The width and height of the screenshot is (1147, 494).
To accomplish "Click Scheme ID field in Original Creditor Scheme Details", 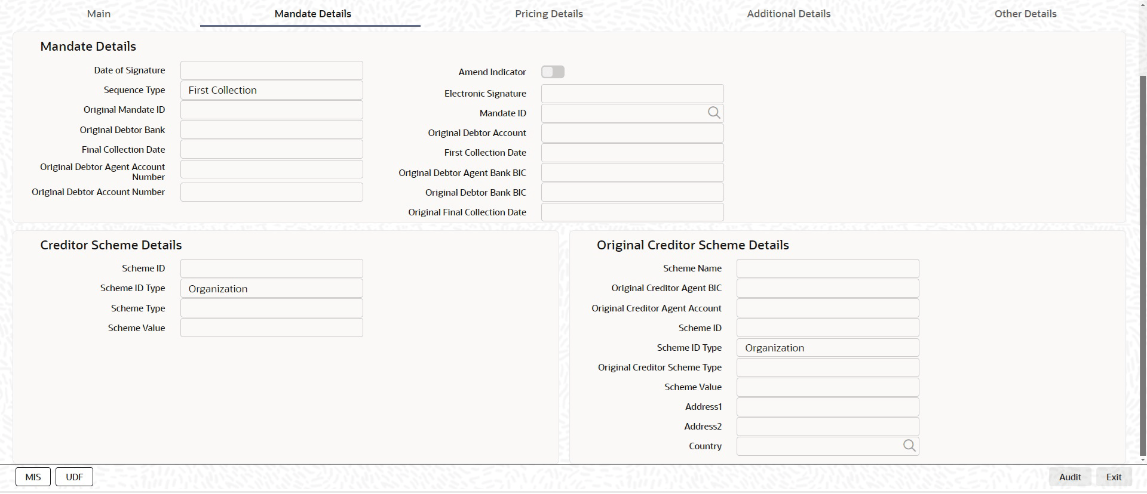I will tap(828, 328).
